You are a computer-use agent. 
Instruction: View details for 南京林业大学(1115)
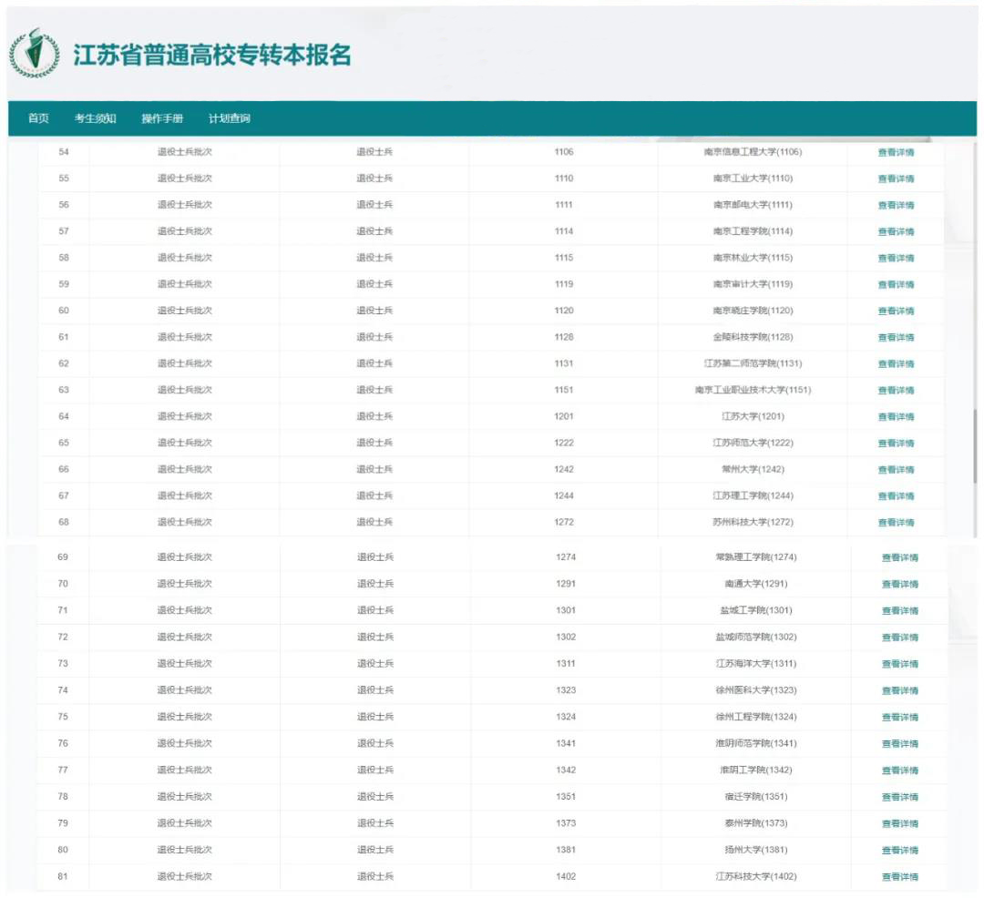point(897,258)
